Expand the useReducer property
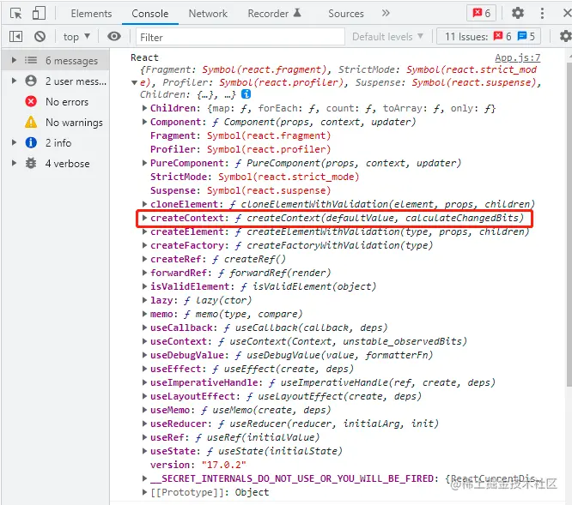This screenshot has height=505, width=572. click(144, 424)
